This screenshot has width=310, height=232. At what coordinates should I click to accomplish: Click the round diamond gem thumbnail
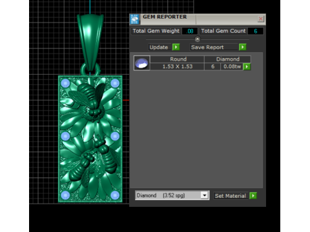point(141,63)
